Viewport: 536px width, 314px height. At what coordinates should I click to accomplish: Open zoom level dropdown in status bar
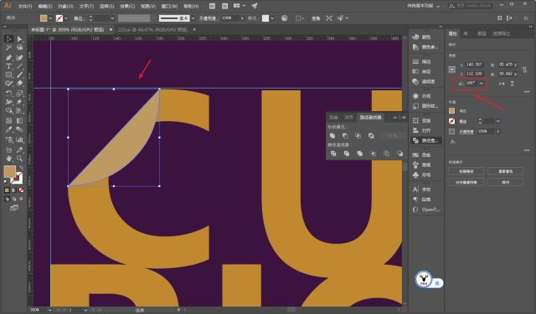click(x=50, y=311)
